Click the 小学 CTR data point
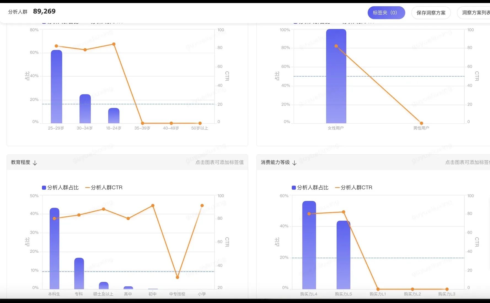Screen dimensions: 490x303 click(x=202, y=206)
